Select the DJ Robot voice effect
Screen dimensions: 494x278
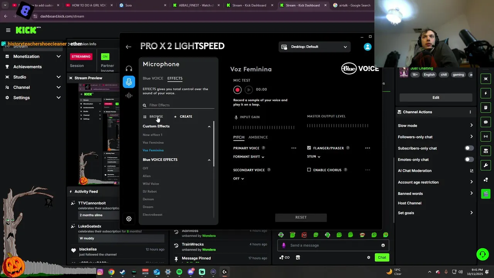150,192
